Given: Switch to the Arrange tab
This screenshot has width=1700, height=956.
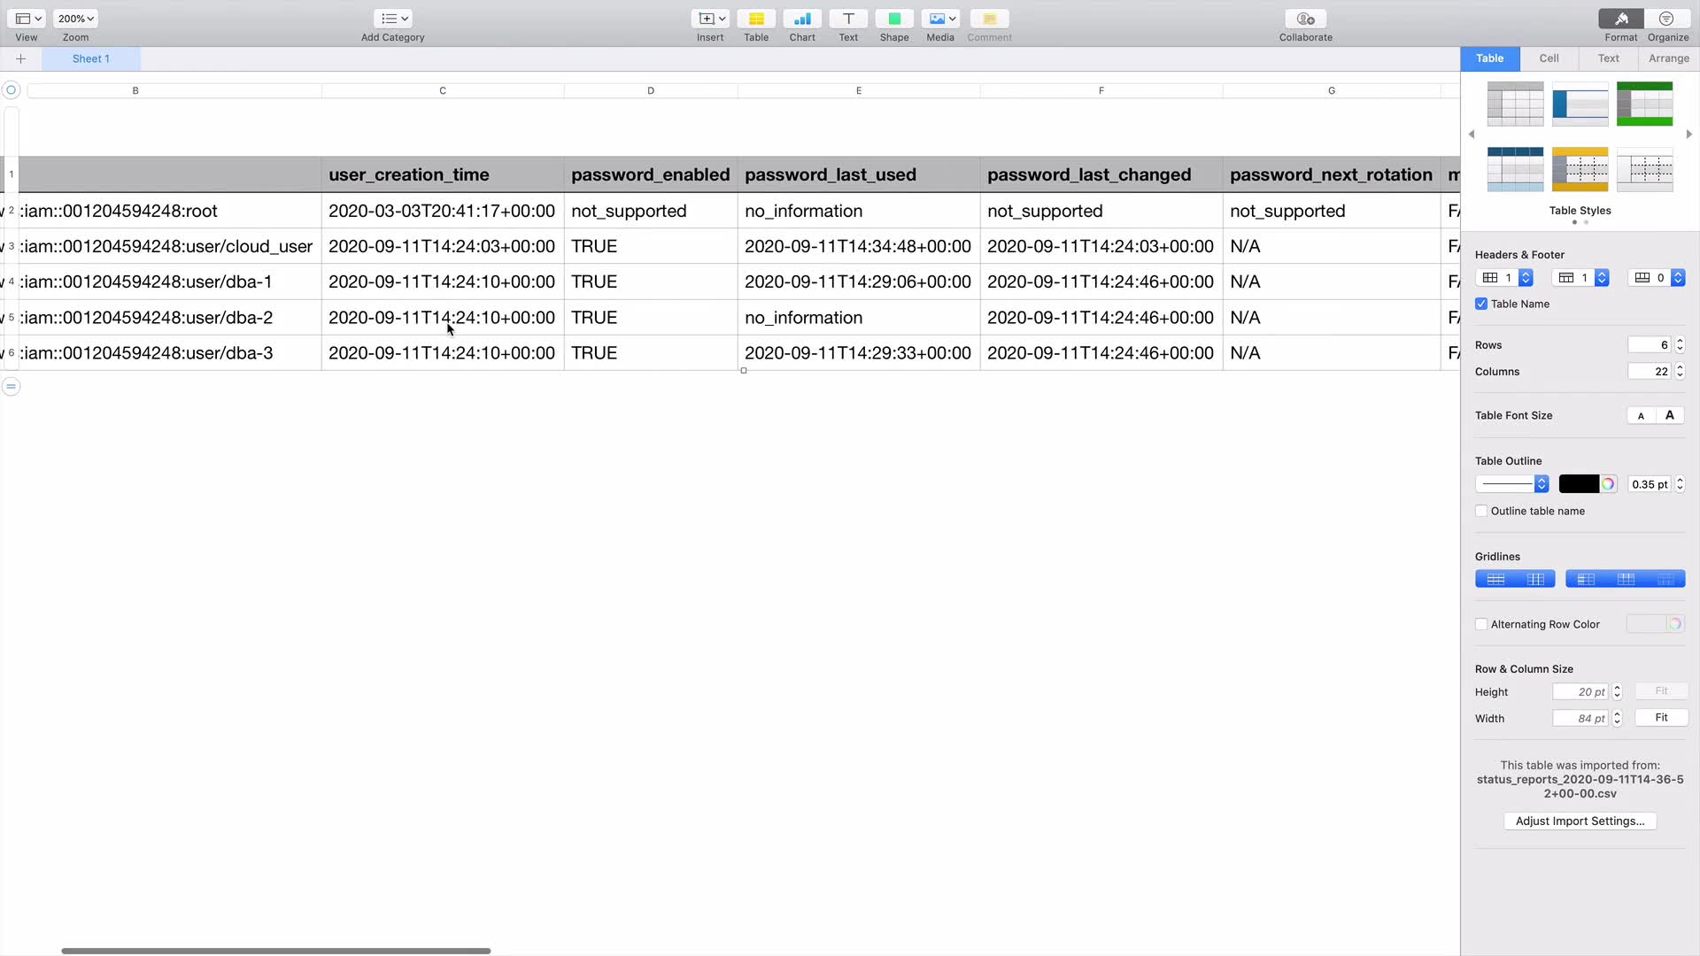Looking at the screenshot, I should click(x=1668, y=58).
